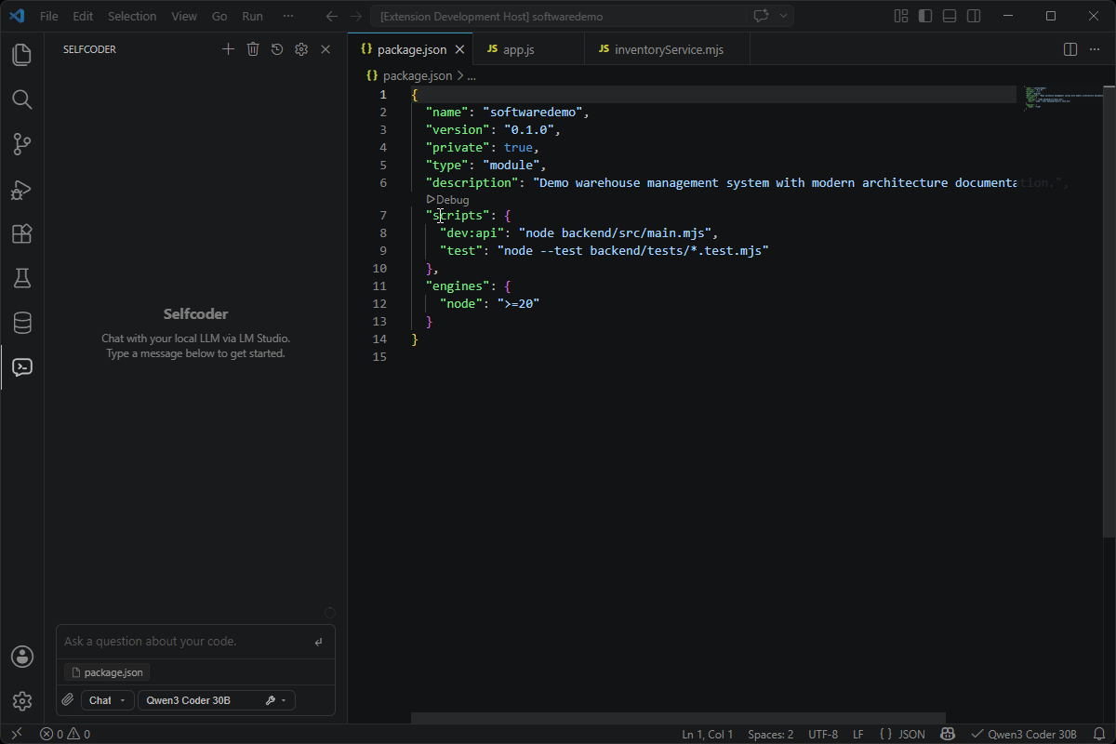This screenshot has width=1116, height=744.
Task: Toggle the bottom Panel visibility
Action: (949, 16)
